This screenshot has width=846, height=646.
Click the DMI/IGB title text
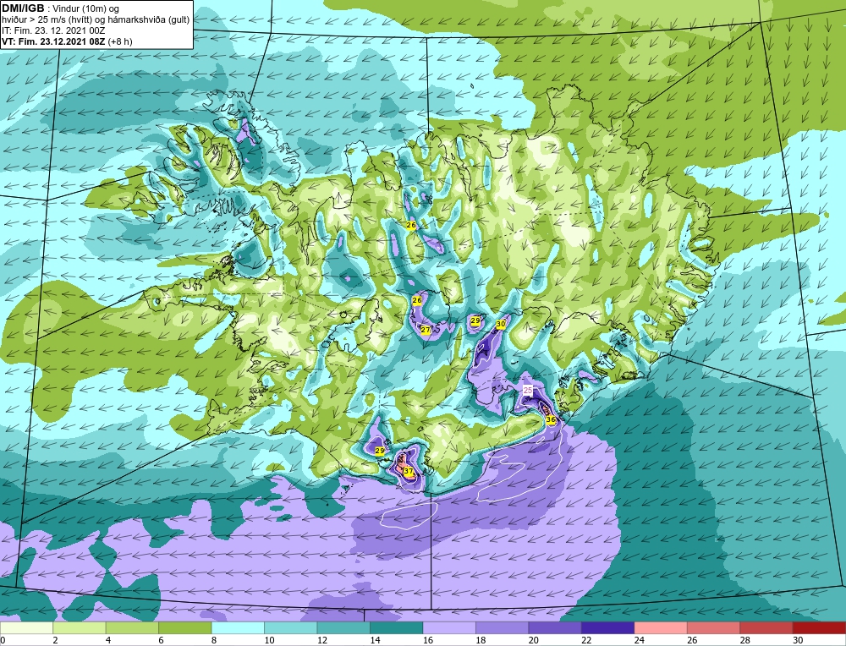[23, 8]
